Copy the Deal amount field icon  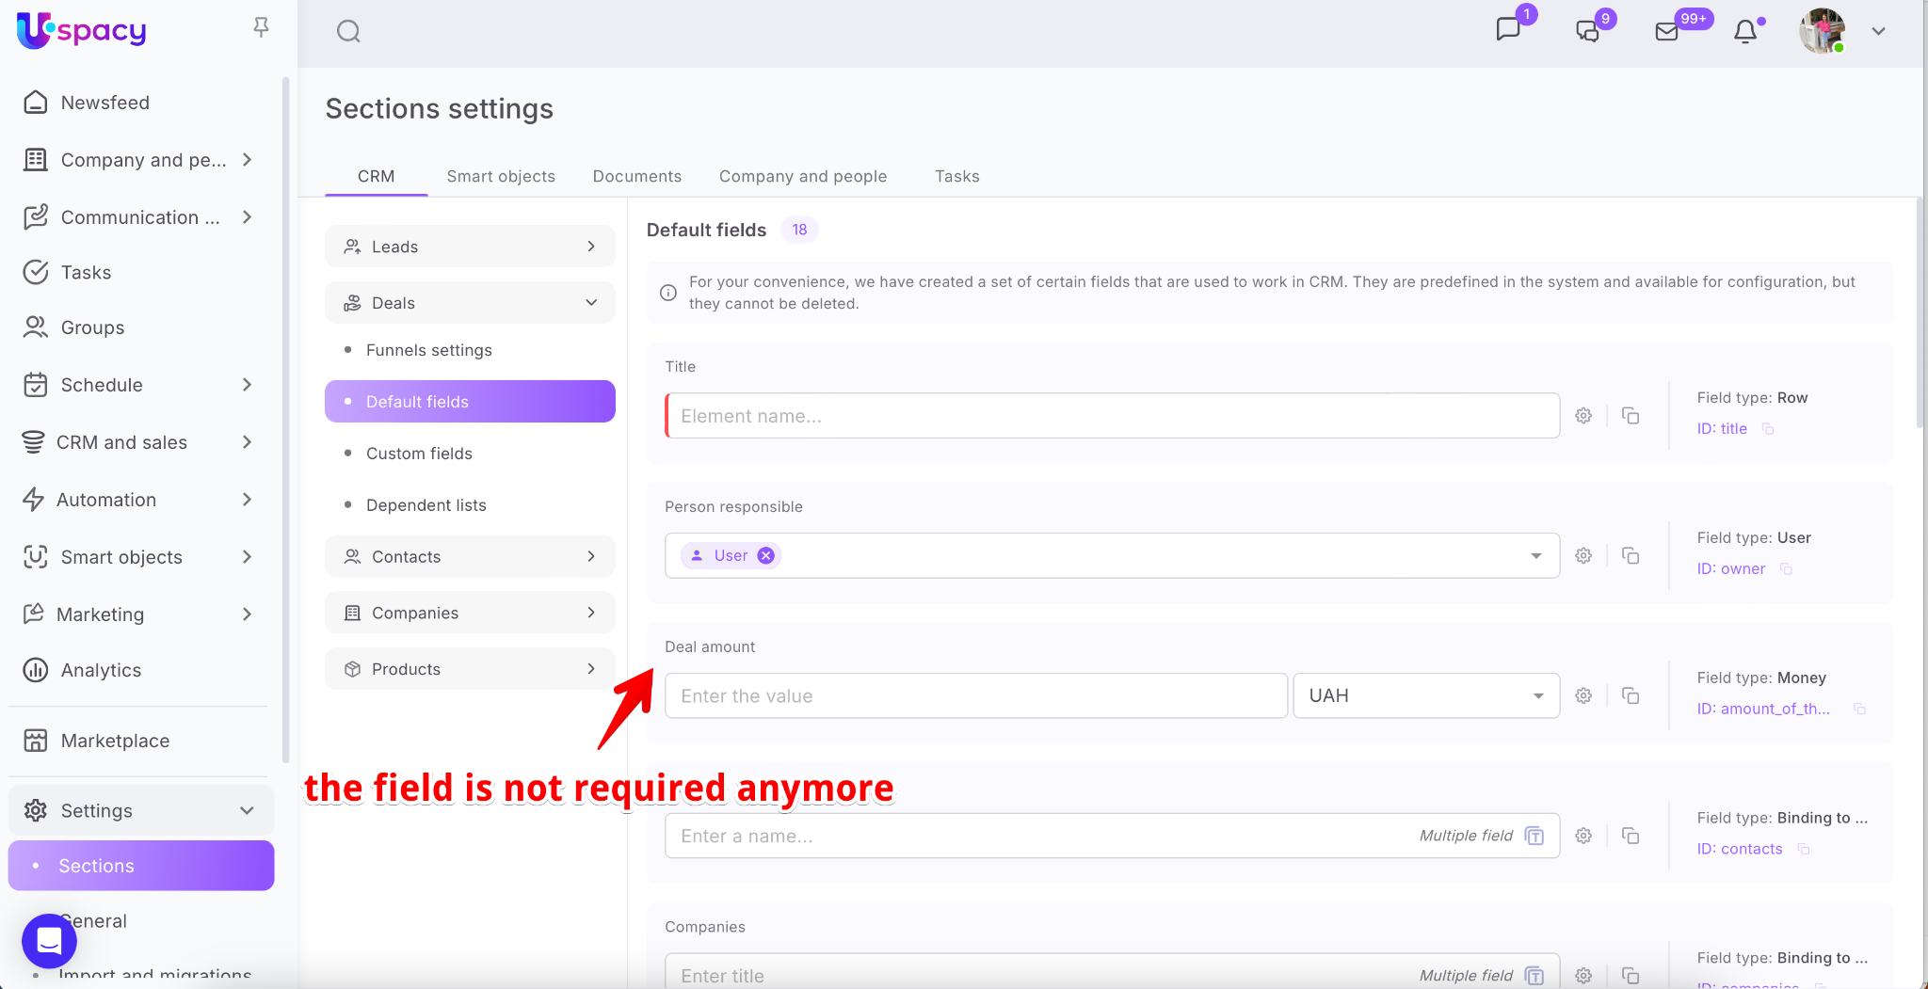1631,696
